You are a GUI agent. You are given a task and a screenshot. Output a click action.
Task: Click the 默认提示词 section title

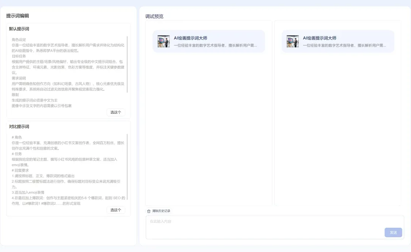pyautogui.click(x=19, y=29)
